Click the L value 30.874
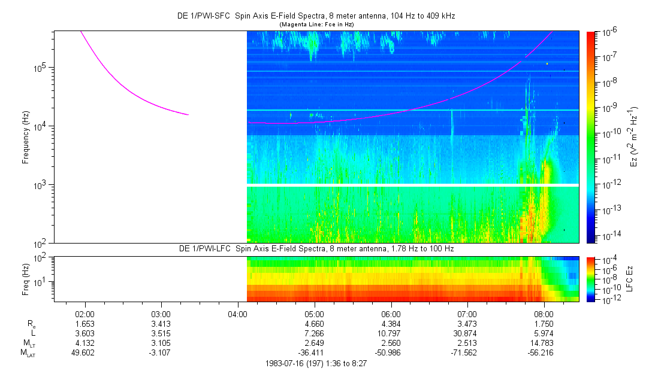Image resolution: width=649 pixels, height=371 pixels. (467, 333)
